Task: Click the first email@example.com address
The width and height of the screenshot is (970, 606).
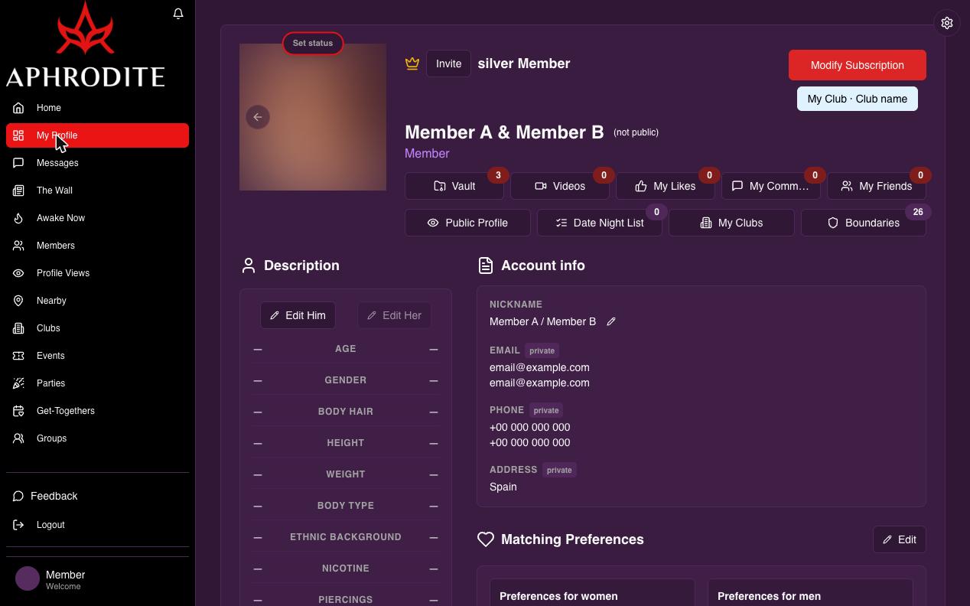Action: coord(539,367)
